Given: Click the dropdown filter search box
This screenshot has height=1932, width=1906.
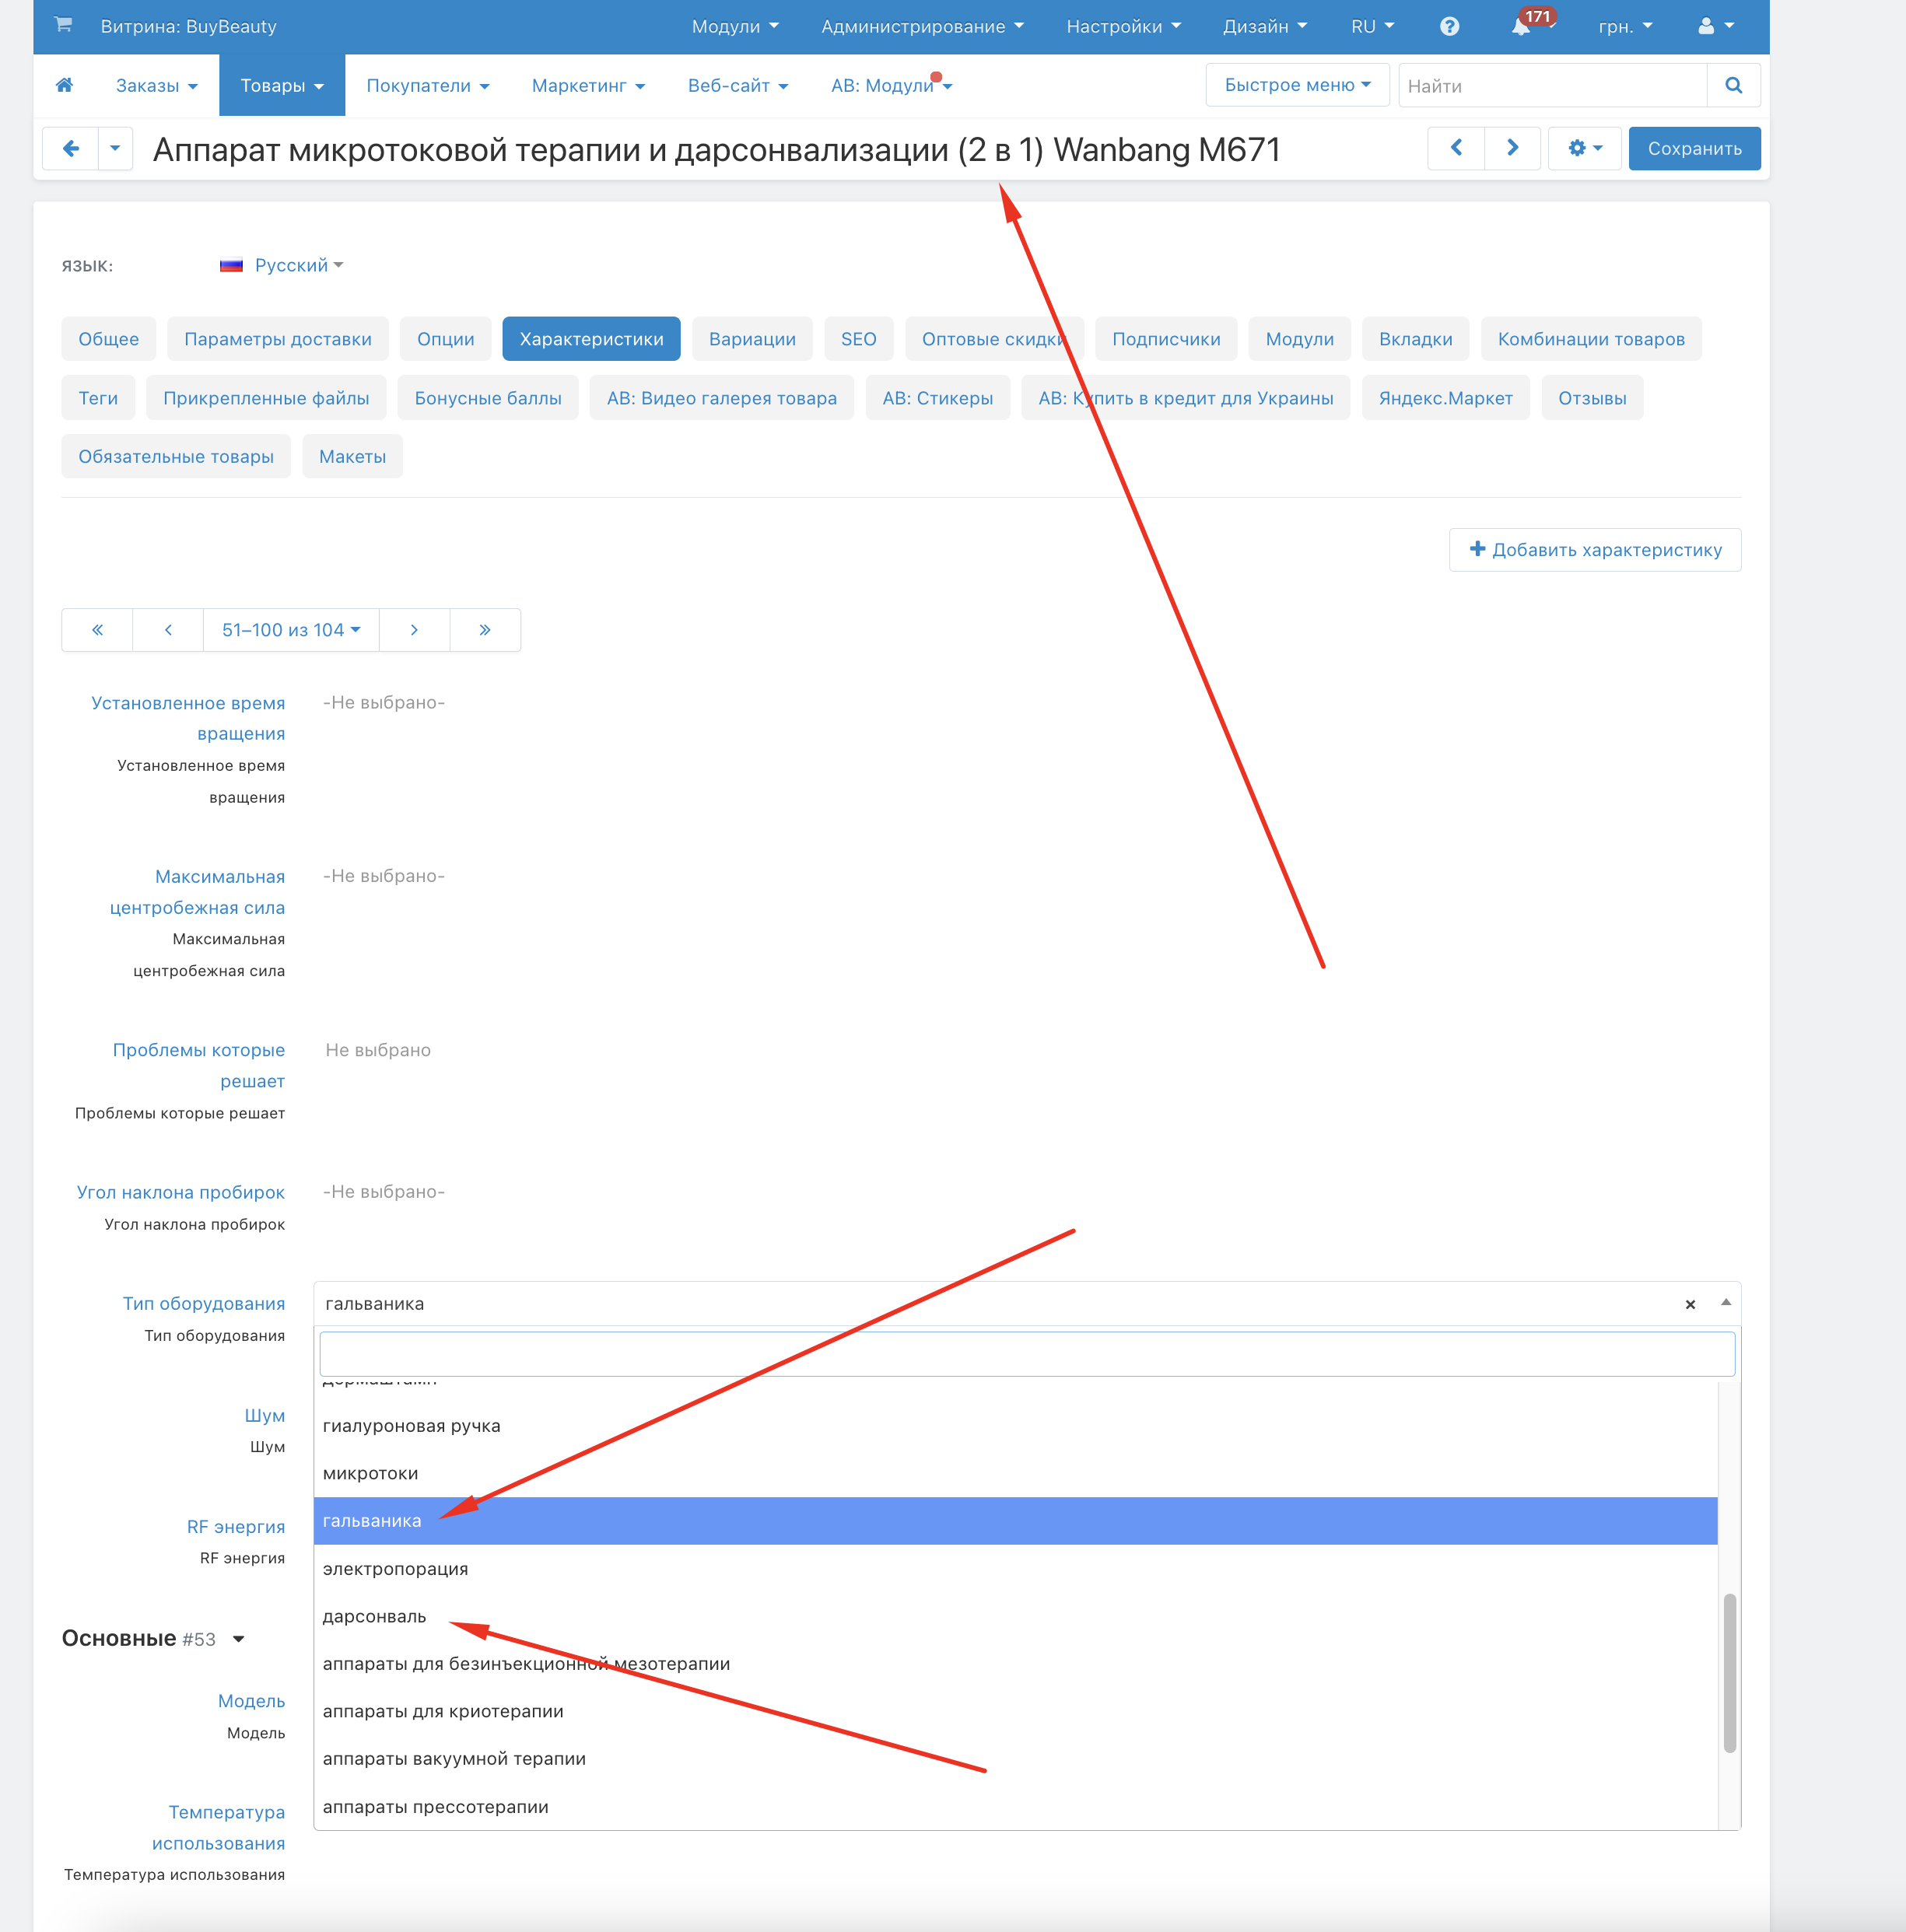Looking at the screenshot, I should pyautogui.click(x=1027, y=1354).
